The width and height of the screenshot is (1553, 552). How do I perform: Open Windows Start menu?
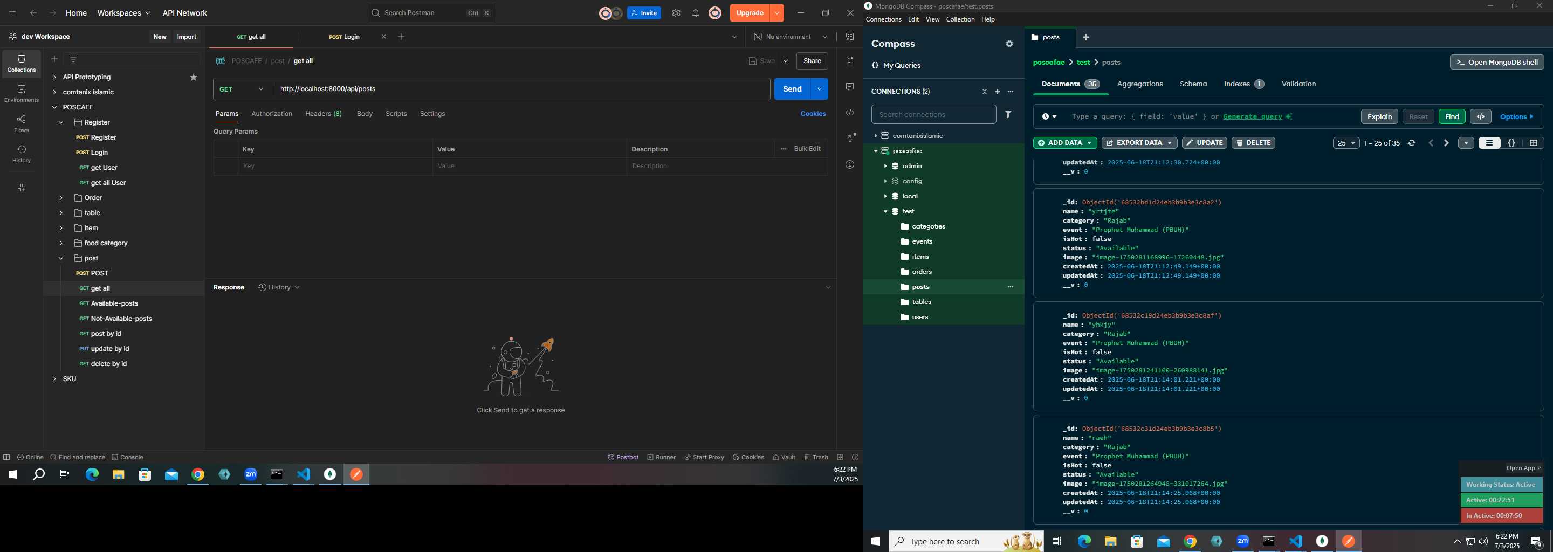point(12,475)
